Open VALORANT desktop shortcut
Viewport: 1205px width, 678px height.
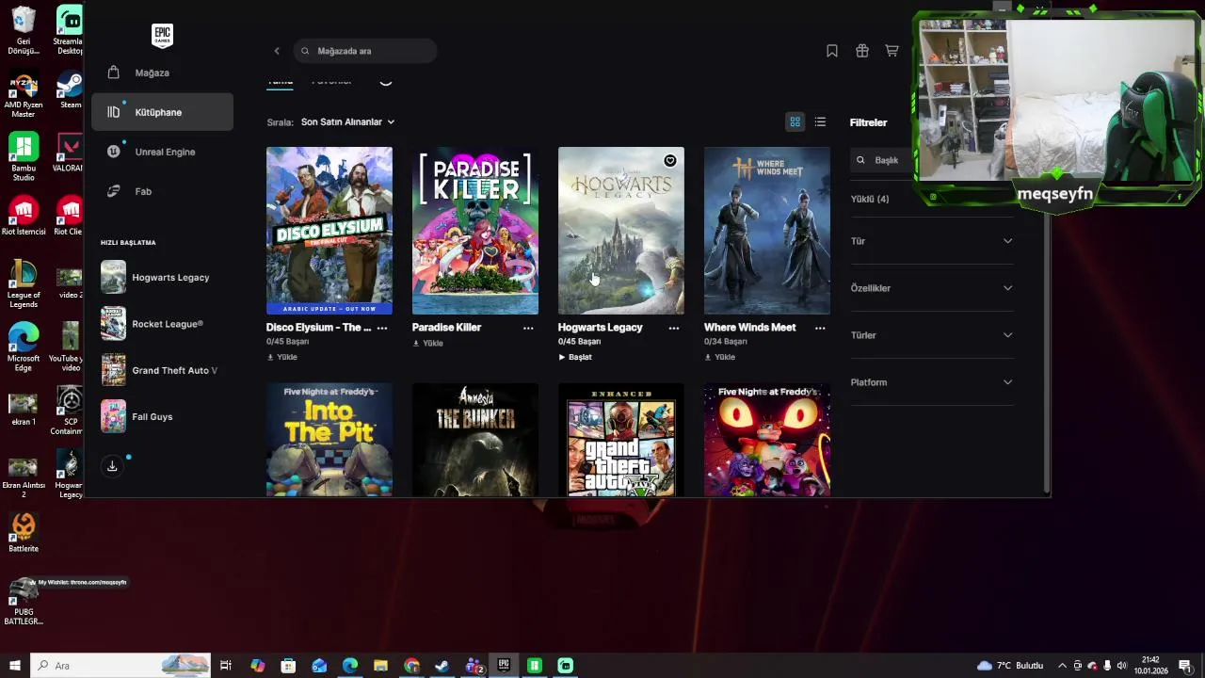[70, 153]
